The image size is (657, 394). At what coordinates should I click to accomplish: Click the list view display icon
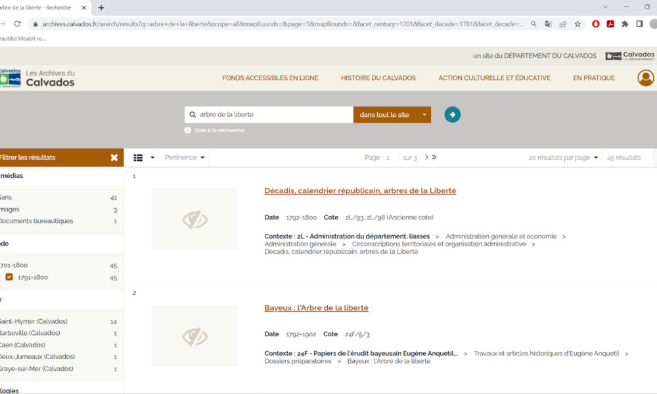[x=138, y=158]
